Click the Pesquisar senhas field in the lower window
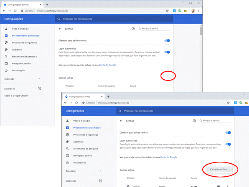 pyautogui.click(x=217, y=121)
